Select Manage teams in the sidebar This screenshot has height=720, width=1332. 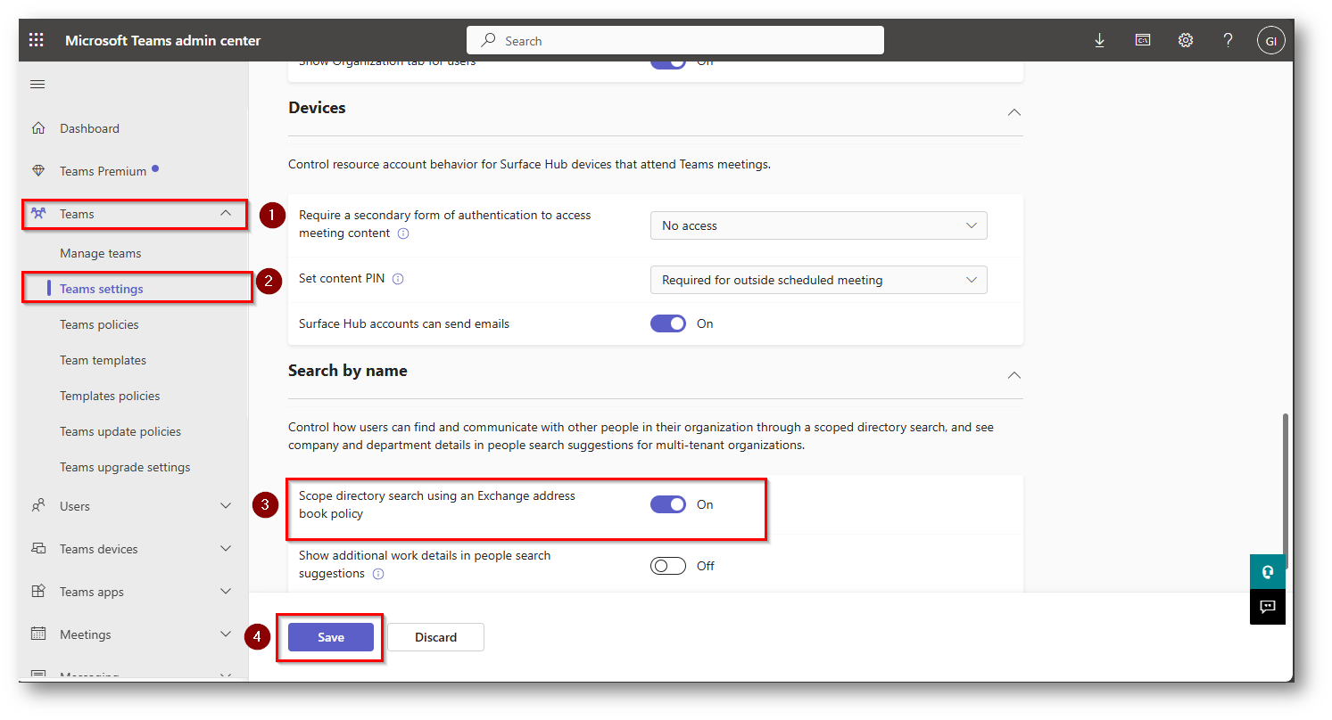click(100, 253)
